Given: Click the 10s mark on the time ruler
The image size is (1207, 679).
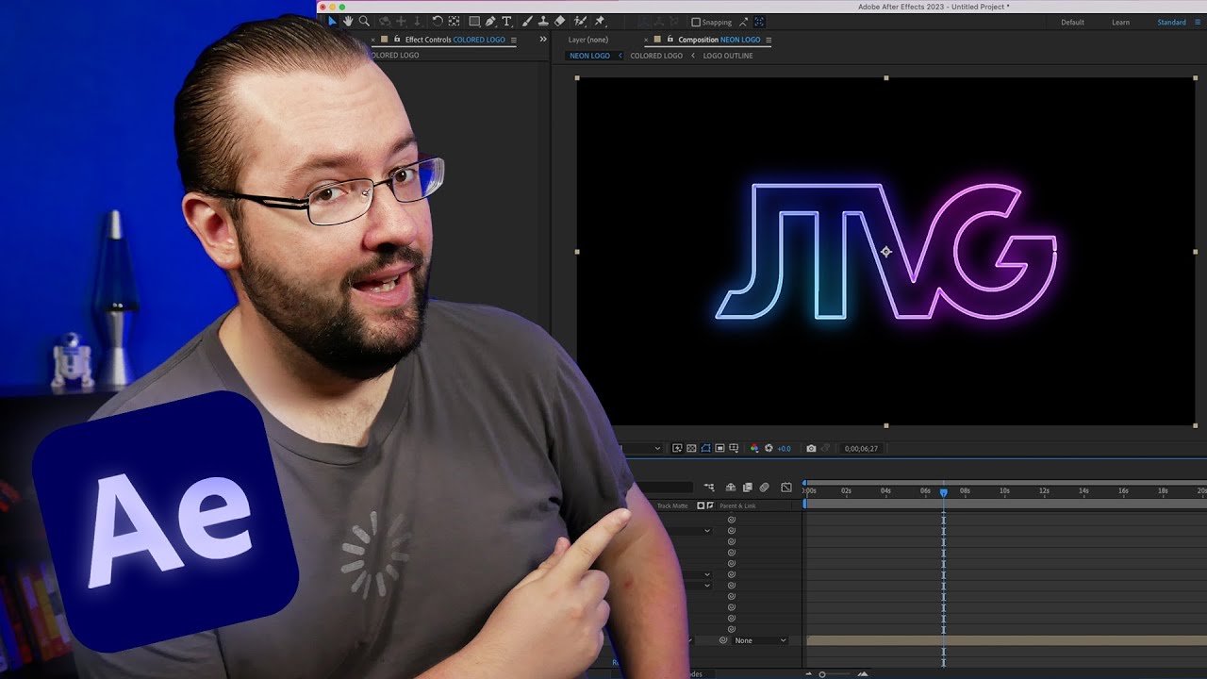Looking at the screenshot, I should click(x=1004, y=490).
